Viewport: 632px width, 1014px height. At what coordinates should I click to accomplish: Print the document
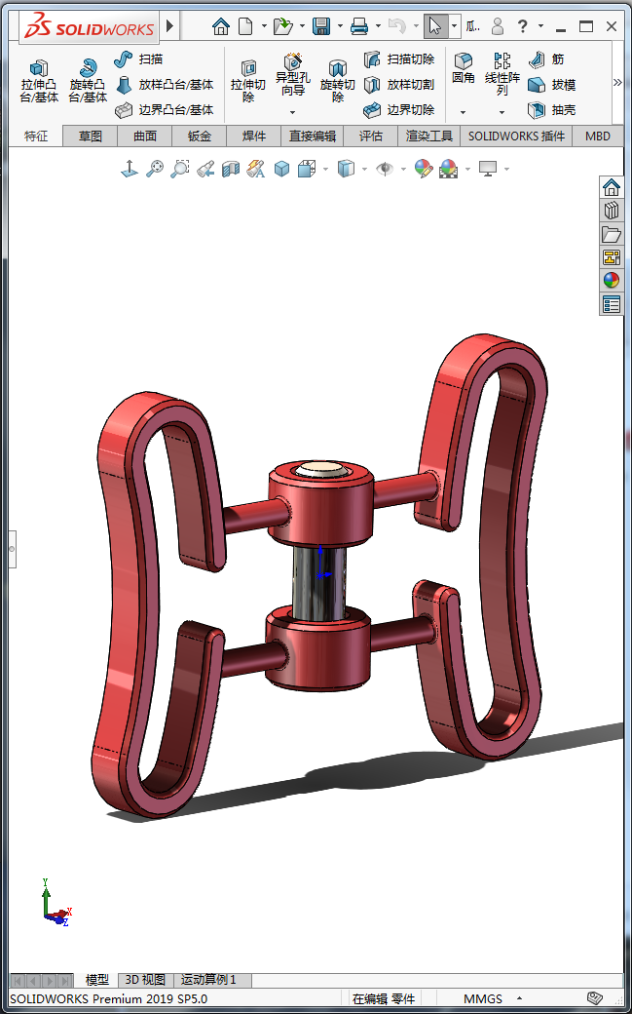(358, 26)
